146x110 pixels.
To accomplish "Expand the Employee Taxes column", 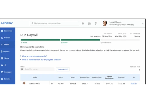I will [85, 77].
